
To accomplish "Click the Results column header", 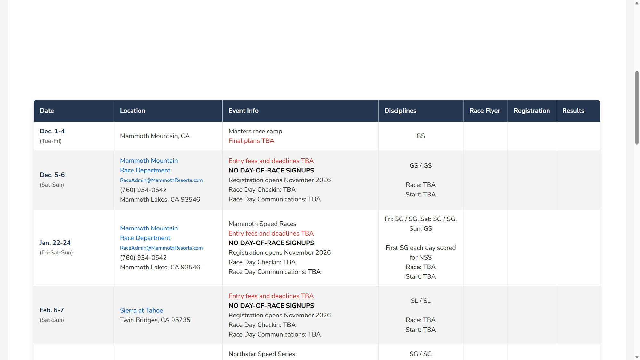I will [x=578, y=111].
